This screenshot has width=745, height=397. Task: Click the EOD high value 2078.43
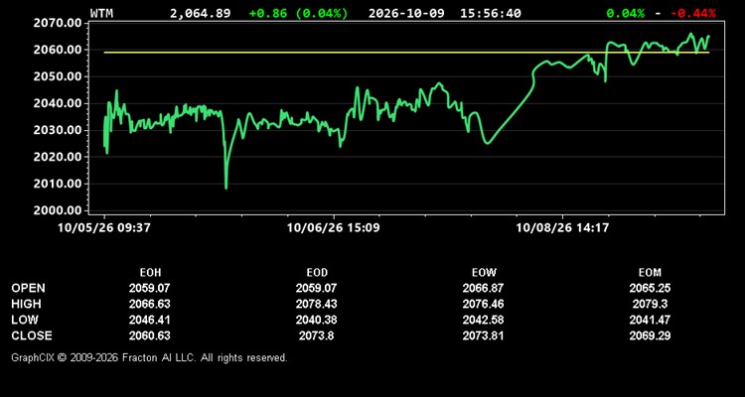(x=317, y=304)
